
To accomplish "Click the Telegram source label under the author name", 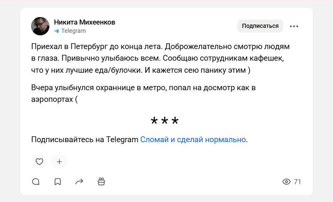I will coord(73,31).
